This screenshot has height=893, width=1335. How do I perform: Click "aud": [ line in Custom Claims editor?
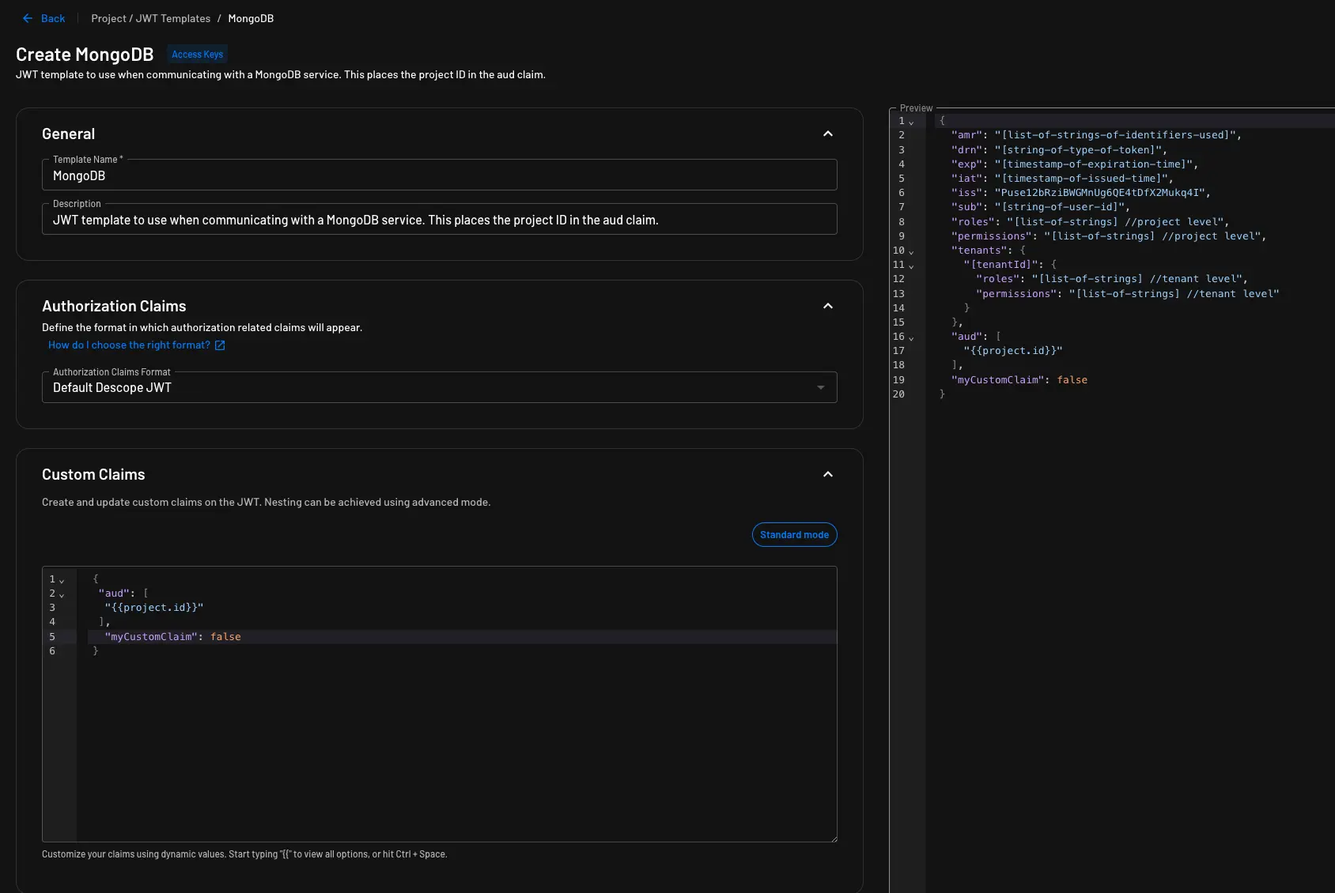click(x=123, y=593)
